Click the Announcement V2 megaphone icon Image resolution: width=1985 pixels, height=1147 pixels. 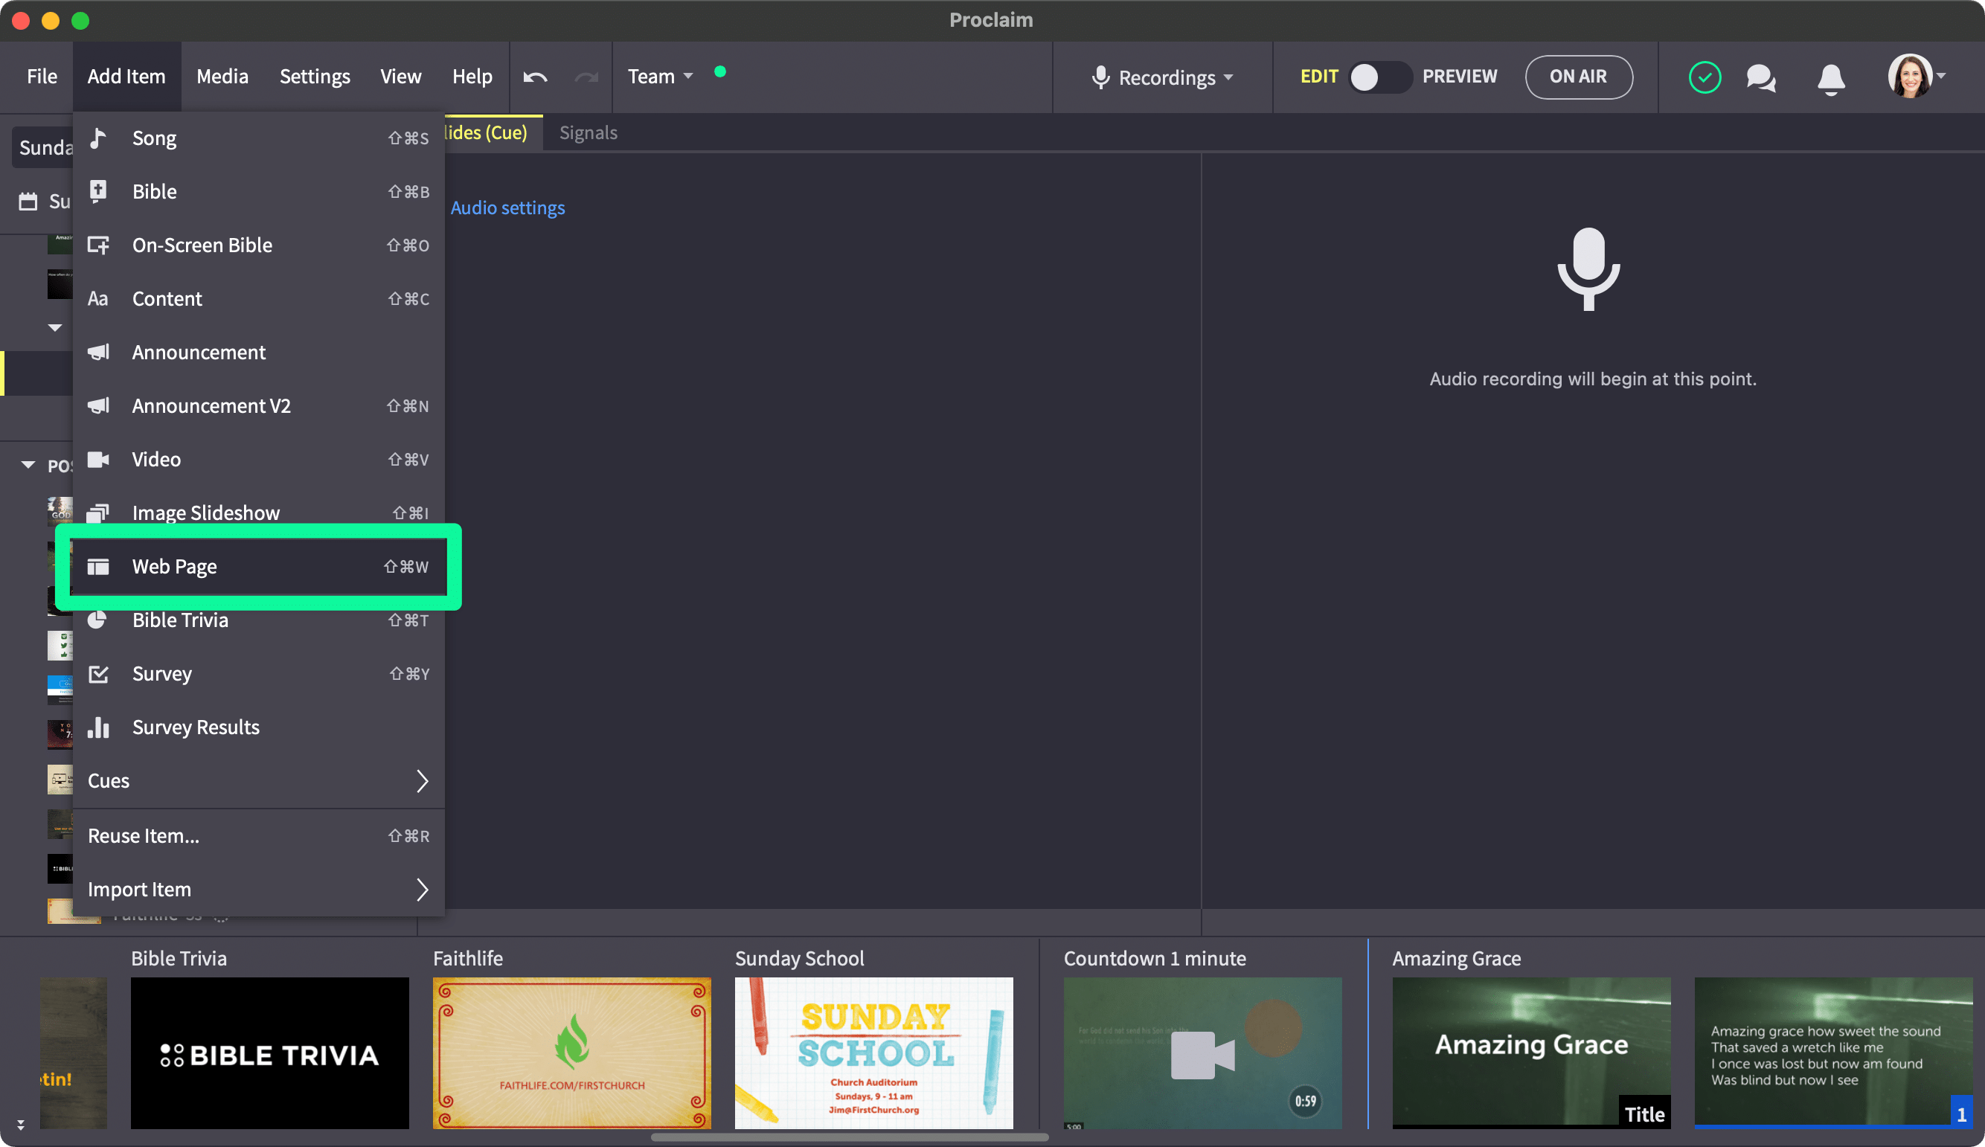coord(97,405)
